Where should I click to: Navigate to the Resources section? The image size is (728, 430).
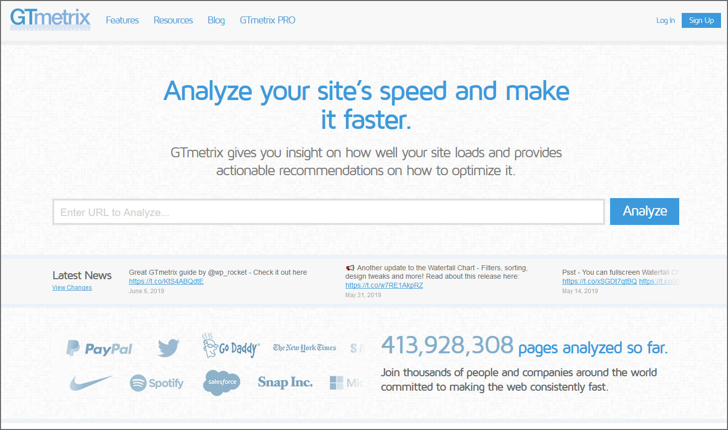click(173, 20)
